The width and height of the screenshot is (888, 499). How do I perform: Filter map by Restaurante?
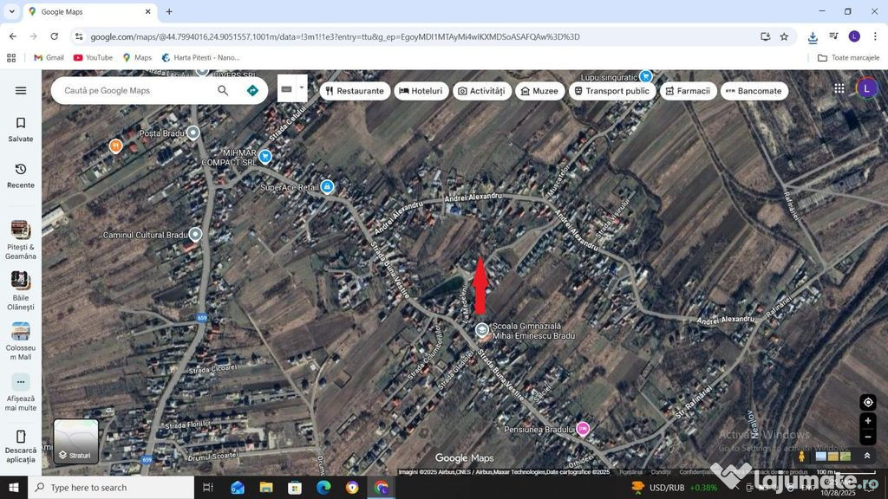pos(353,91)
